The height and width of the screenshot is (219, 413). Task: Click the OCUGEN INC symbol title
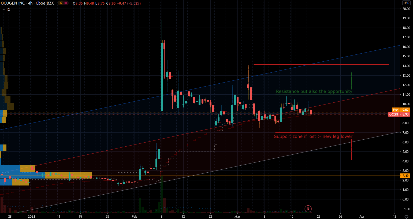[12, 3]
